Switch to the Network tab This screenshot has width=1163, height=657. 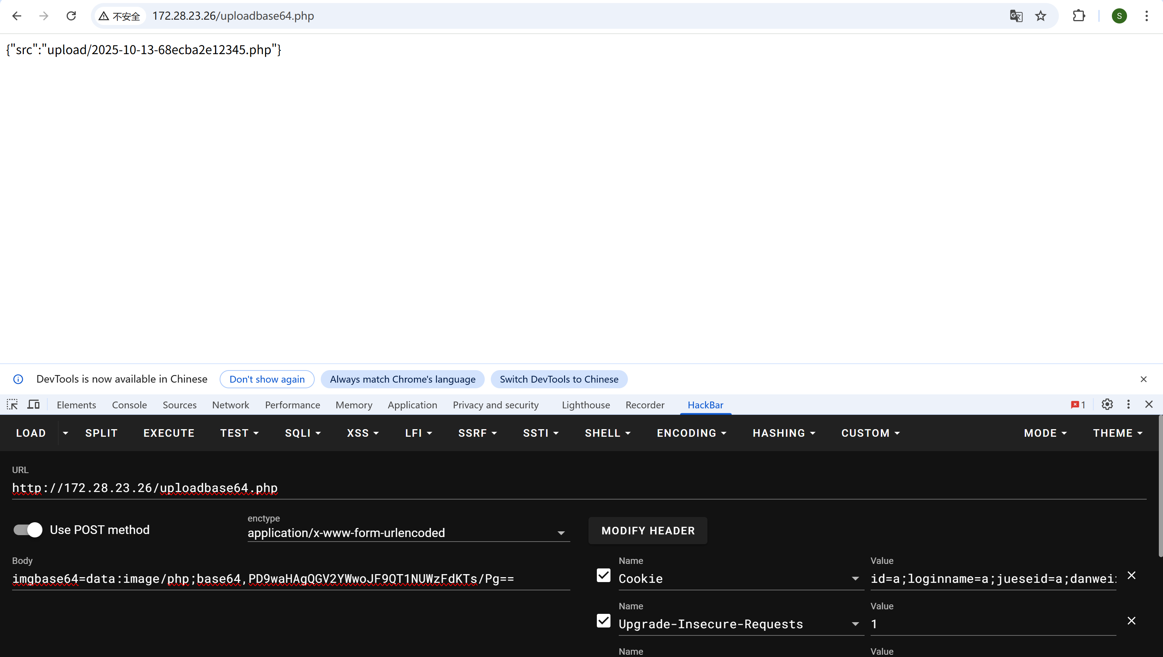pos(230,405)
